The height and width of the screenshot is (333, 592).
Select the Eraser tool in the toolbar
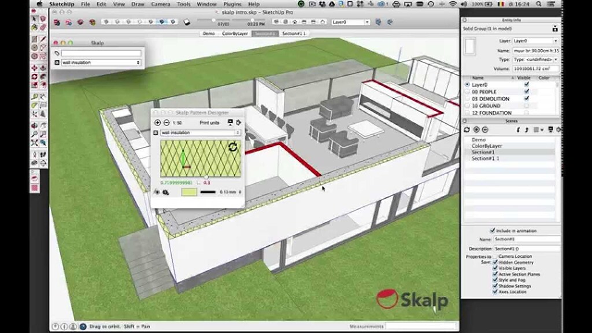coord(43,26)
